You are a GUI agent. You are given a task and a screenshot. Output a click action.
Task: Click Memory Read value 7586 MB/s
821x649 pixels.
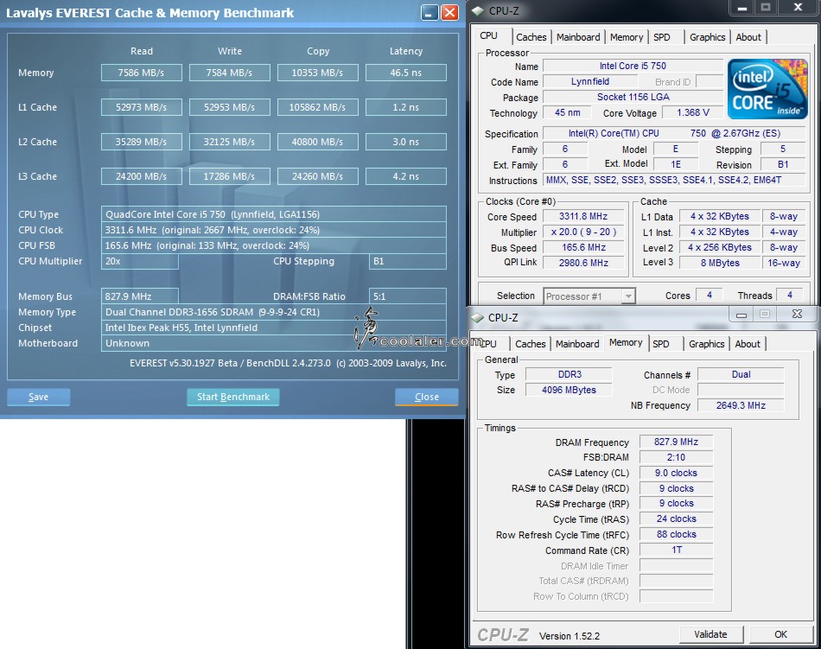pyautogui.click(x=142, y=73)
